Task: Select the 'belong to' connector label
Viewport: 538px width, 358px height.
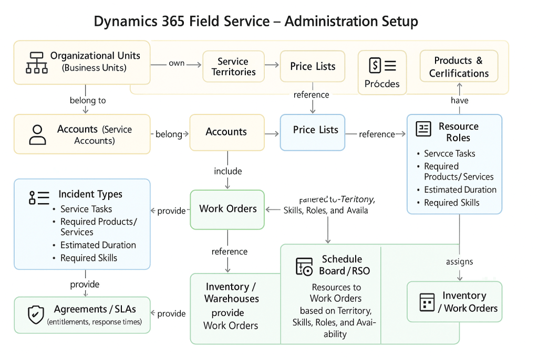Action: 87,100
